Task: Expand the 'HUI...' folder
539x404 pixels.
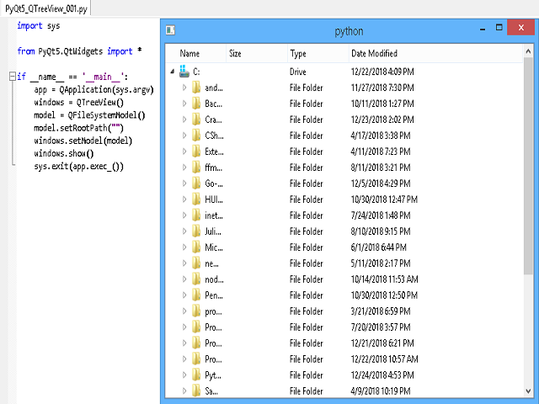Action: (x=184, y=199)
